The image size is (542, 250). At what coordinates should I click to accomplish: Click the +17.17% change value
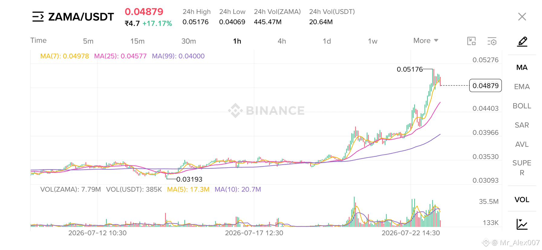point(157,24)
